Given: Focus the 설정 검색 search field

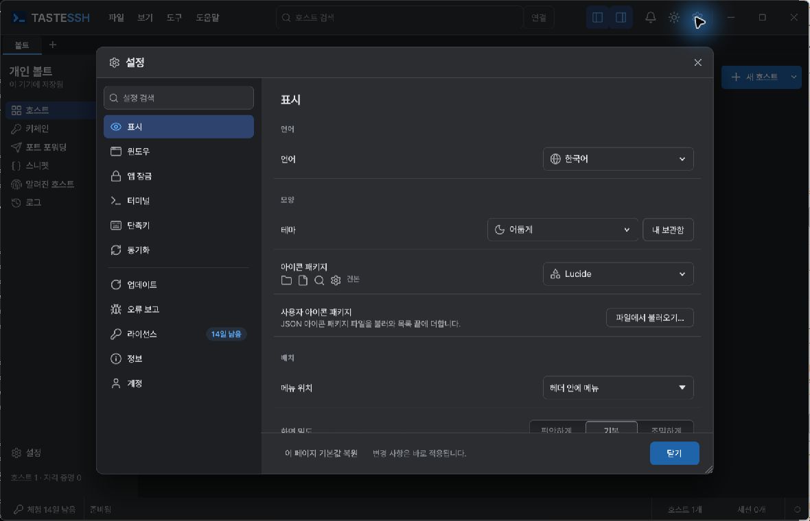Looking at the screenshot, I should coord(178,98).
